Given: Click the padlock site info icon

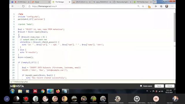Looking at the screenshot, I should coord(29,6).
